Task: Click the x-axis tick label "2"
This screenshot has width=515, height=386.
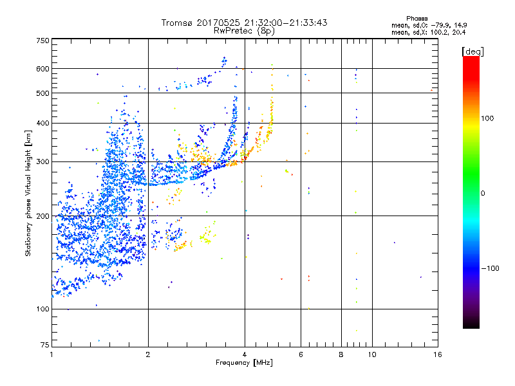Action: (x=148, y=354)
